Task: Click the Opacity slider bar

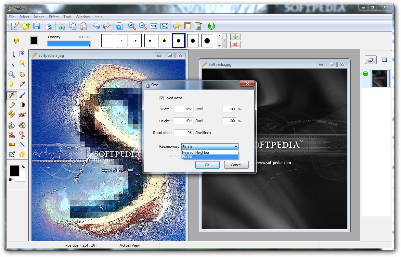Action: (x=69, y=44)
